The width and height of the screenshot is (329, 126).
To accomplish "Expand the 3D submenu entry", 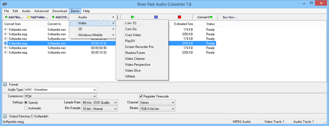I will tap(93, 29).
